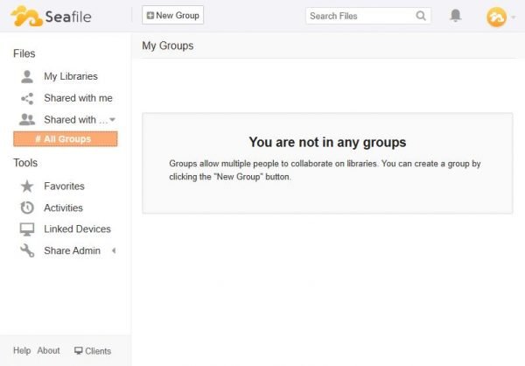Select All Groups in sidebar

[x=66, y=139]
